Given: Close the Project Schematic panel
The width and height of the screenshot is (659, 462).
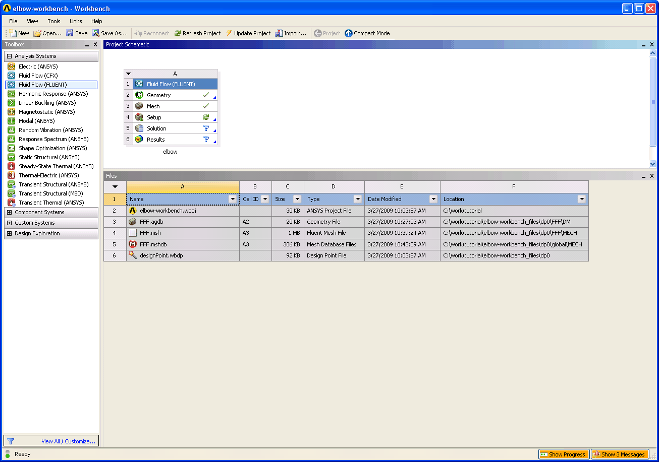Looking at the screenshot, I should point(652,45).
